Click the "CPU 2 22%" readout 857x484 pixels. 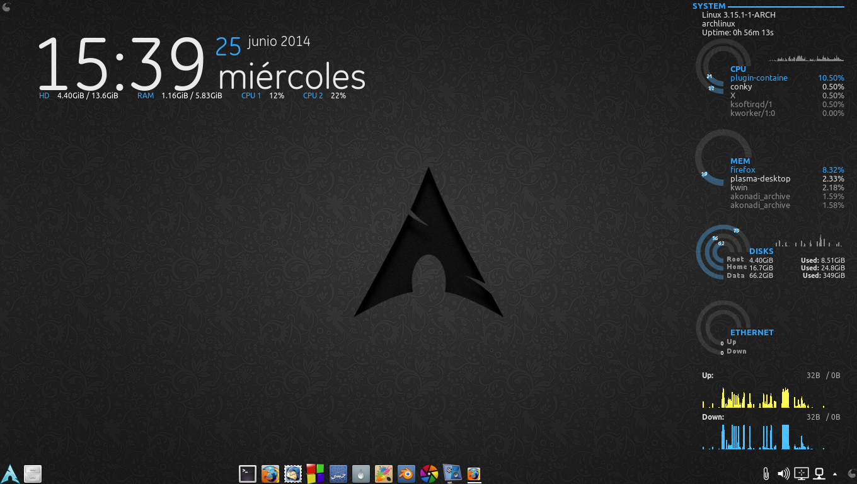click(325, 96)
